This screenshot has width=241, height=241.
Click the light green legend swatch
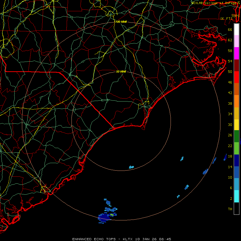236,148
